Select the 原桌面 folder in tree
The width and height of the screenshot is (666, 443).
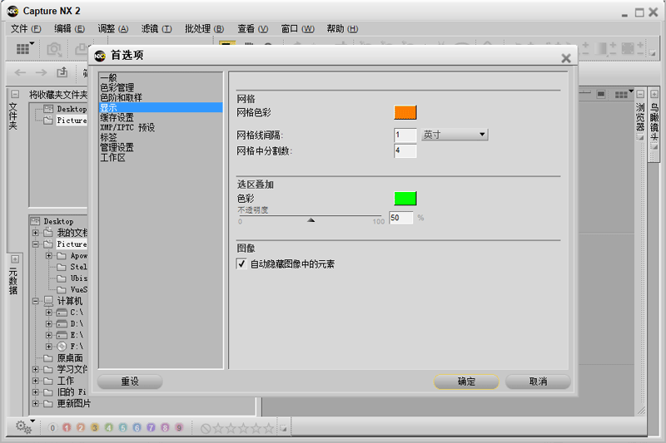[x=70, y=358]
